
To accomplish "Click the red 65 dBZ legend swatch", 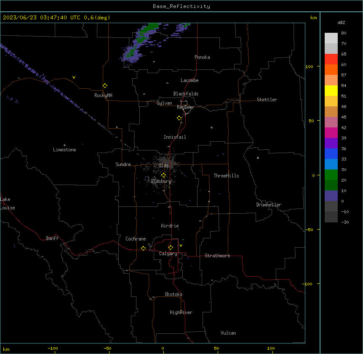I will tap(331, 59).
